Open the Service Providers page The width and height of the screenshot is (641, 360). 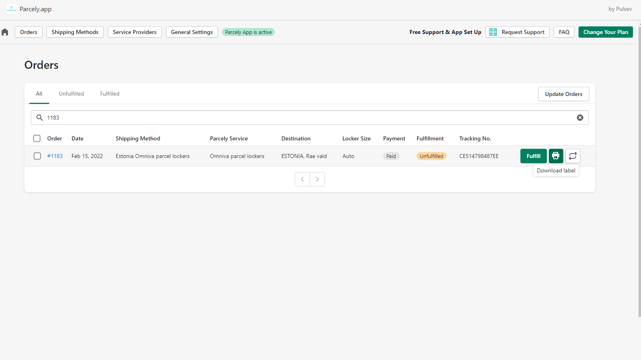pyautogui.click(x=135, y=32)
